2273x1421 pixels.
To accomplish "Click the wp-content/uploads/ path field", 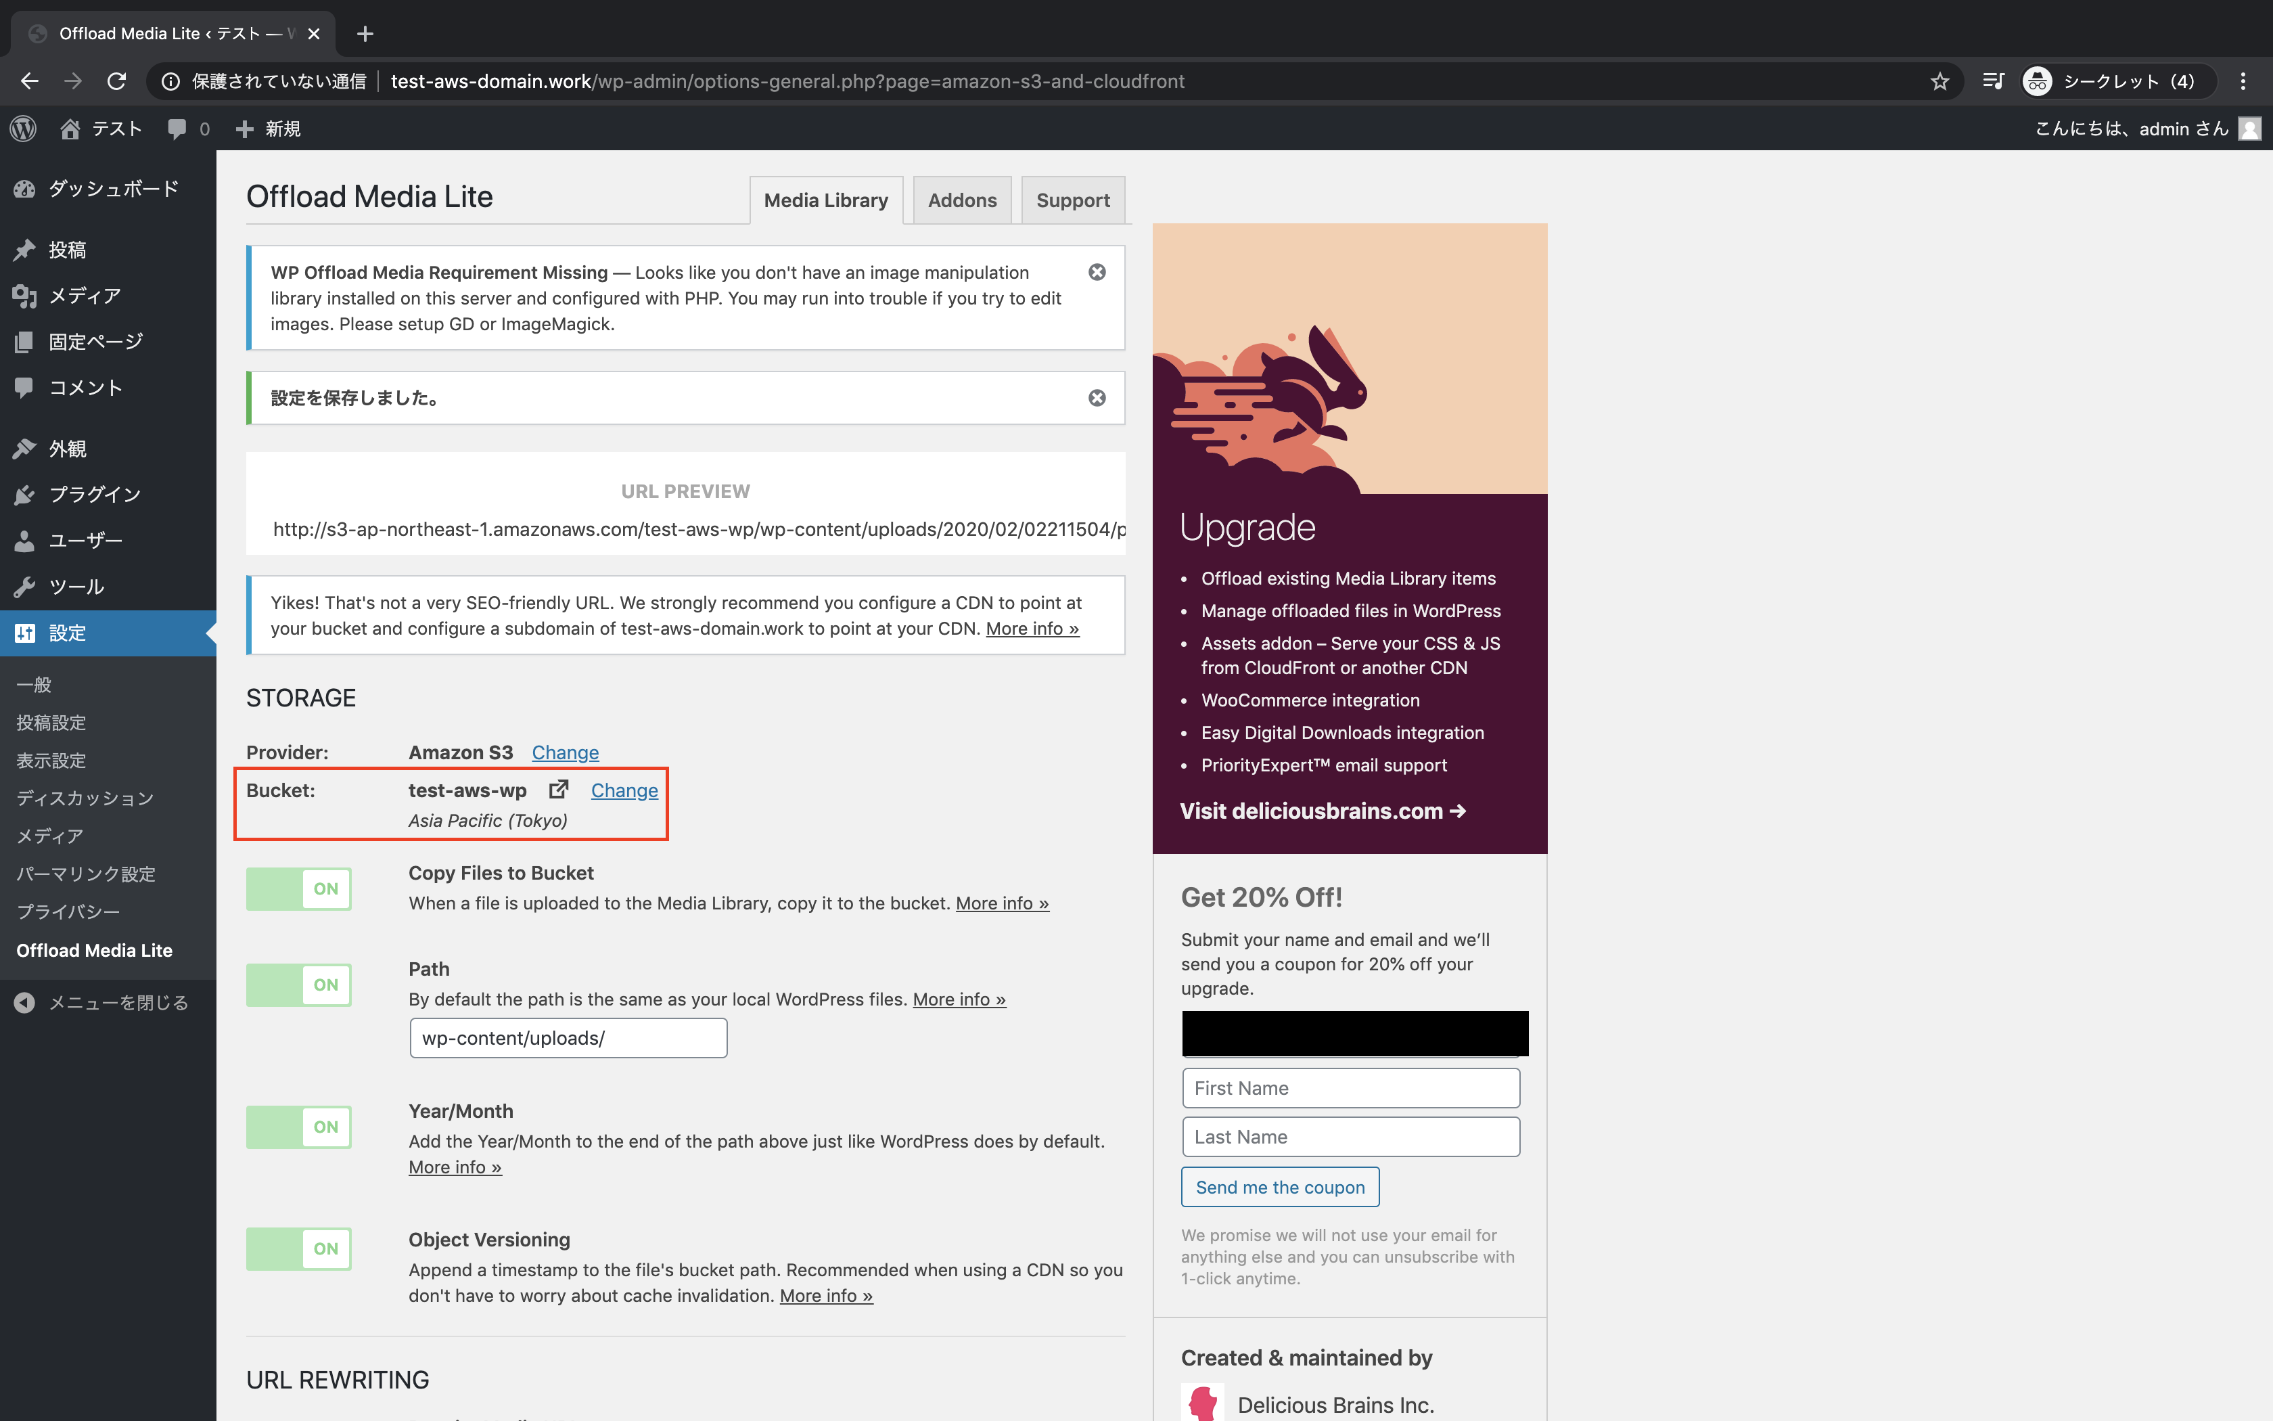I will click(x=568, y=1039).
